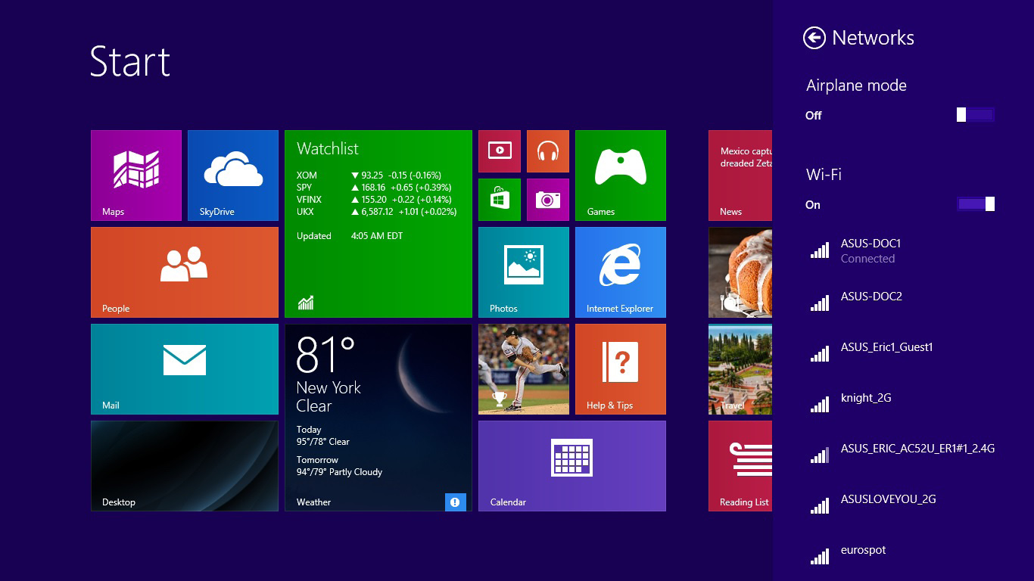Open the SkyDrive tile
The image size is (1034, 581).
pos(233,176)
